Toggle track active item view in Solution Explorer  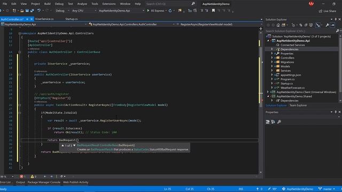pos(318,25)
